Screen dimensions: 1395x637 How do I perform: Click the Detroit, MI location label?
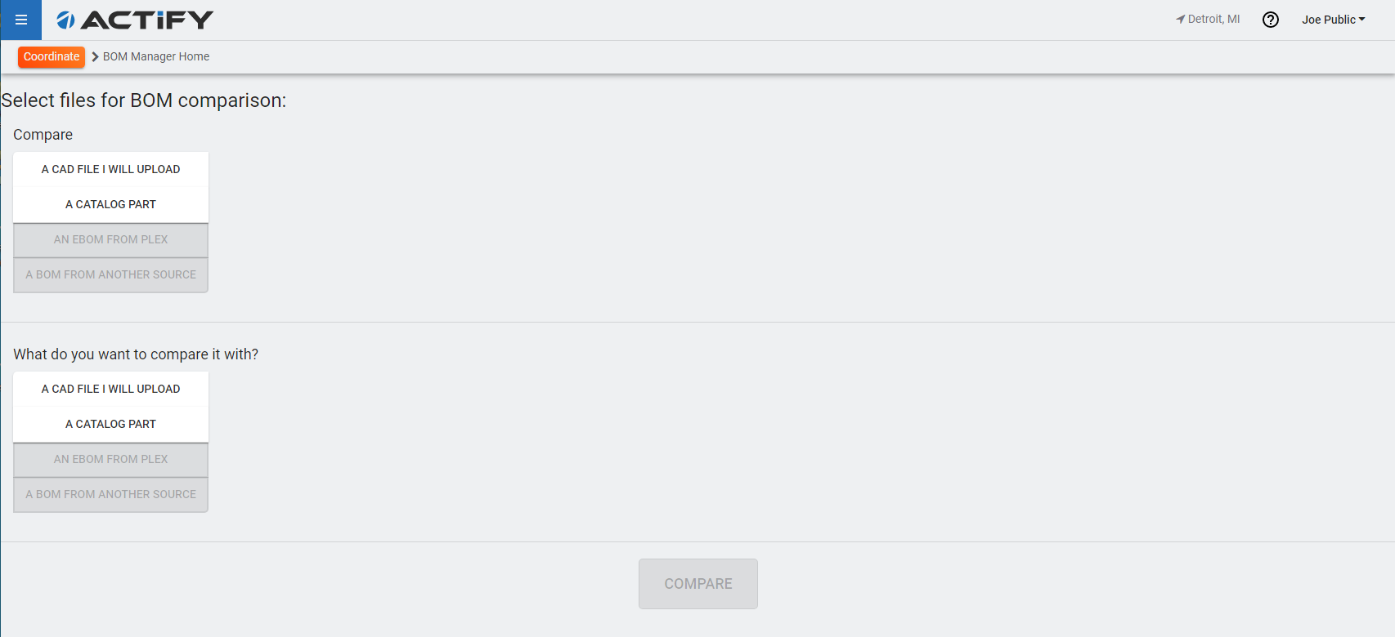coord(1213,20)
